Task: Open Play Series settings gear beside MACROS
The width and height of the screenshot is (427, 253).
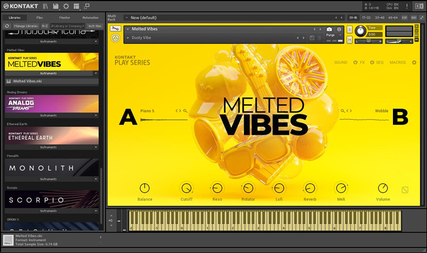Action: click(x=414, y=63)
